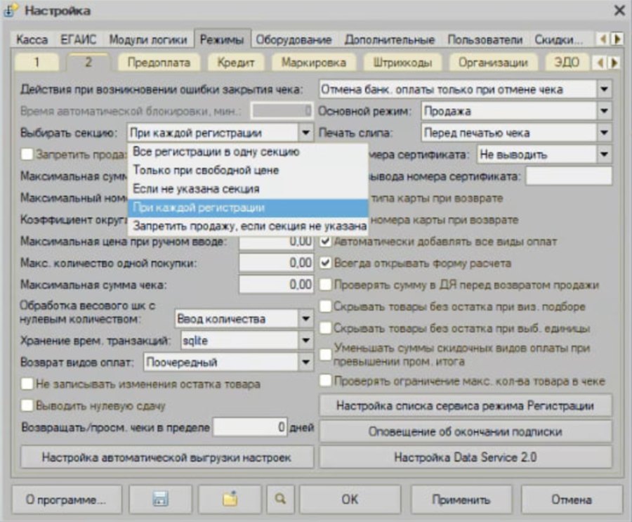This screenshot has height=522, width=632.
Task: Click the magnifier search icon button
Action: pyautogui.click(x=280, y=500)
